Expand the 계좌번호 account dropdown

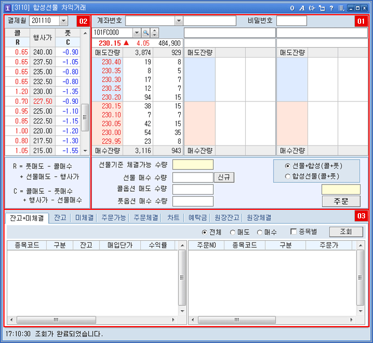pyautogui.click(x=179, y=21)
